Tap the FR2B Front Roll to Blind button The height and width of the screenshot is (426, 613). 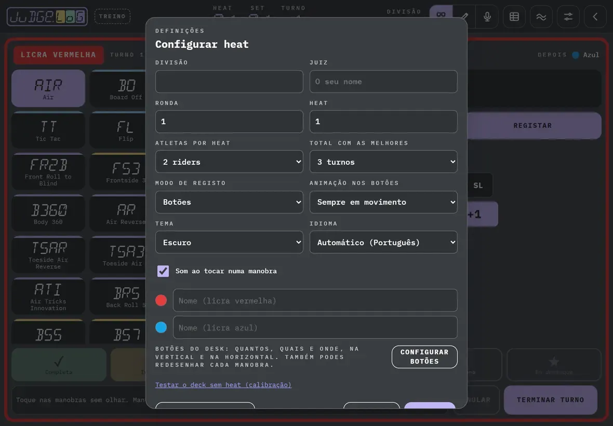[x=48, y=172]
